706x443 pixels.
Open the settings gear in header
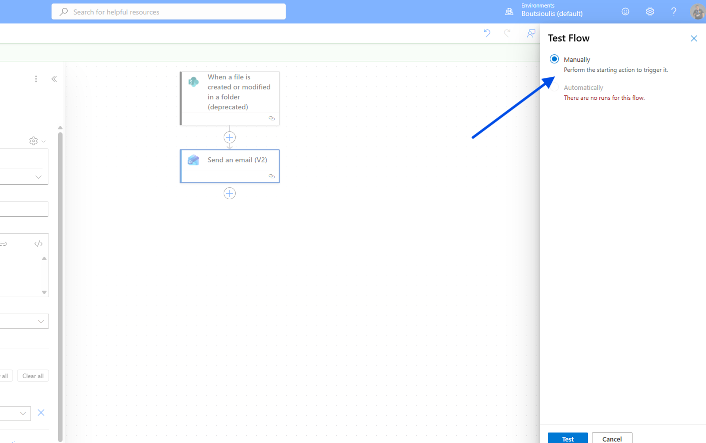tap(649, 11)
